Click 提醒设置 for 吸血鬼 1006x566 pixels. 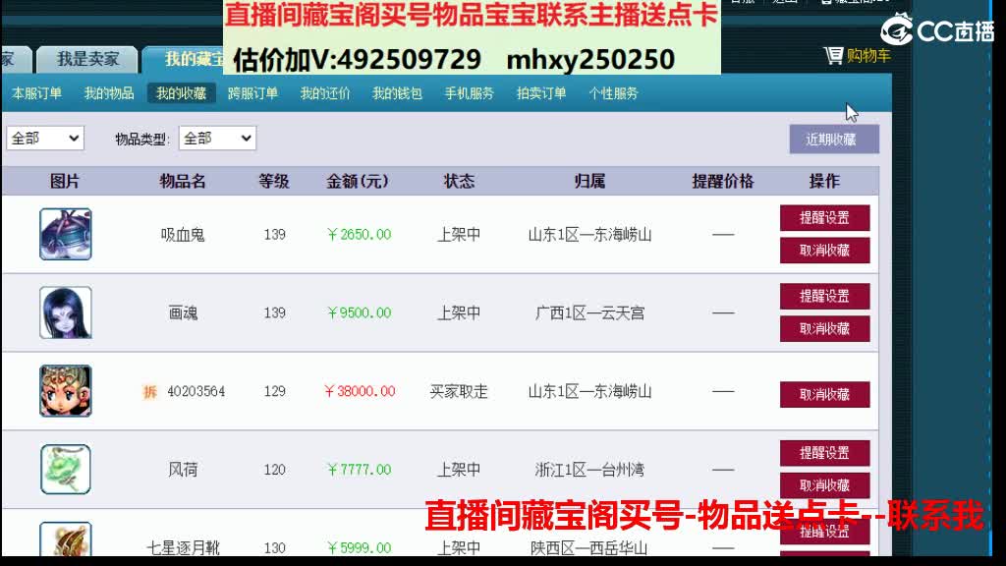(x=825, y=219)
